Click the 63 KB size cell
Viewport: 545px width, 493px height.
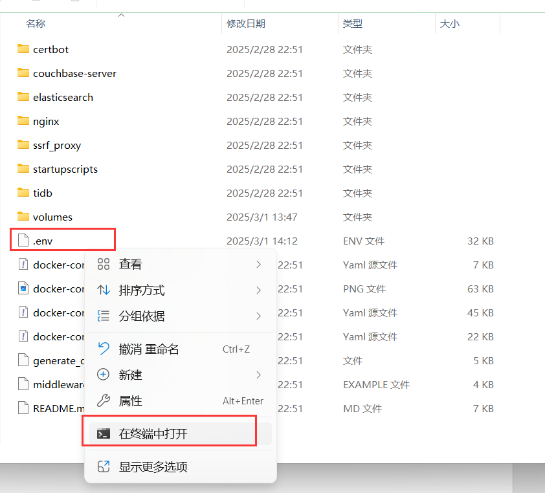click(480, 289)
